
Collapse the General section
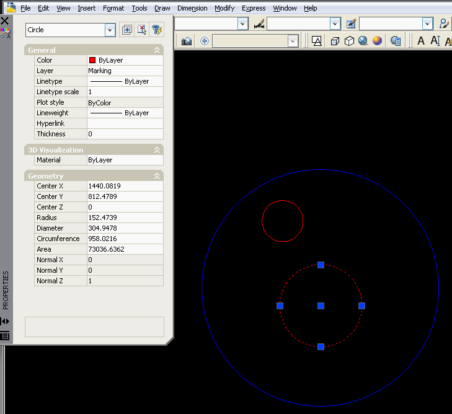[157, 50]
